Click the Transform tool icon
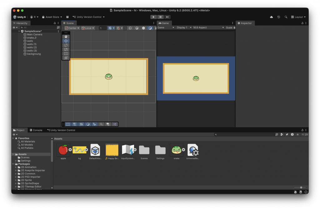The image size is (320, 209). coord(66,58)
